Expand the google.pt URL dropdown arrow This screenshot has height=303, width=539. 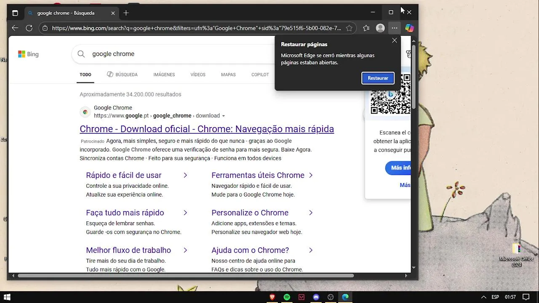tap(224, 116)
